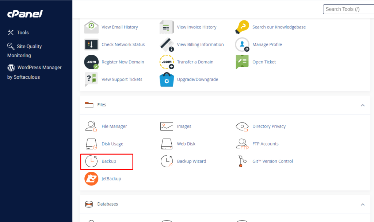Collapse the Files section
374x222 pixels.
tap(363, 105)
